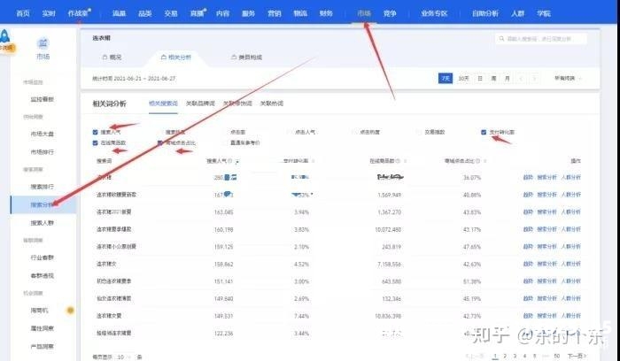Focus the keyword search input field

click(541, 39)
